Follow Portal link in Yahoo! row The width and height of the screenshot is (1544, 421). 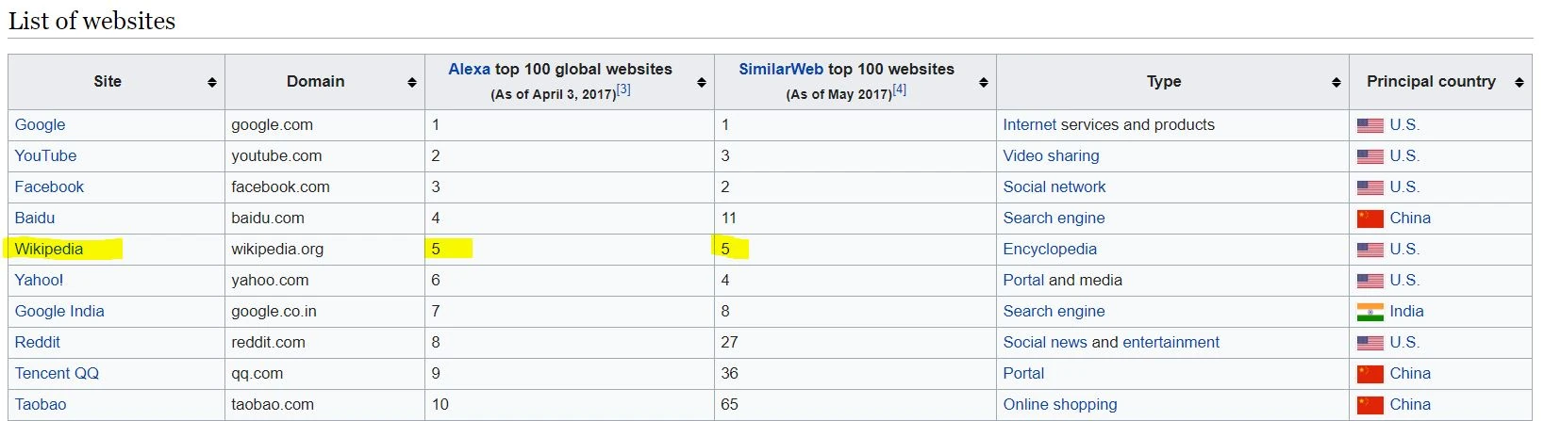[1023, 280]
